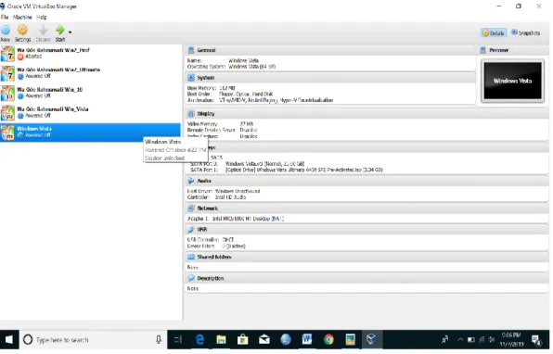
Task: Open Google Chrome from the taskbar
Action: pyautogui.click(x=328, y=339)
